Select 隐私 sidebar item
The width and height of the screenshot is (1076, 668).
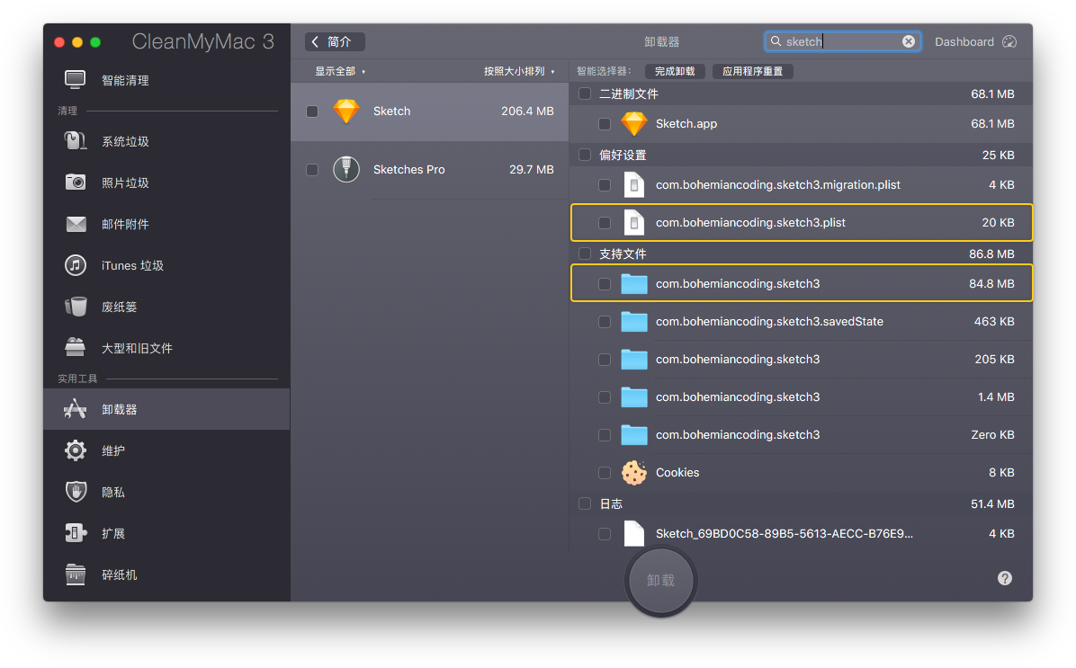(x=166, y=492)
